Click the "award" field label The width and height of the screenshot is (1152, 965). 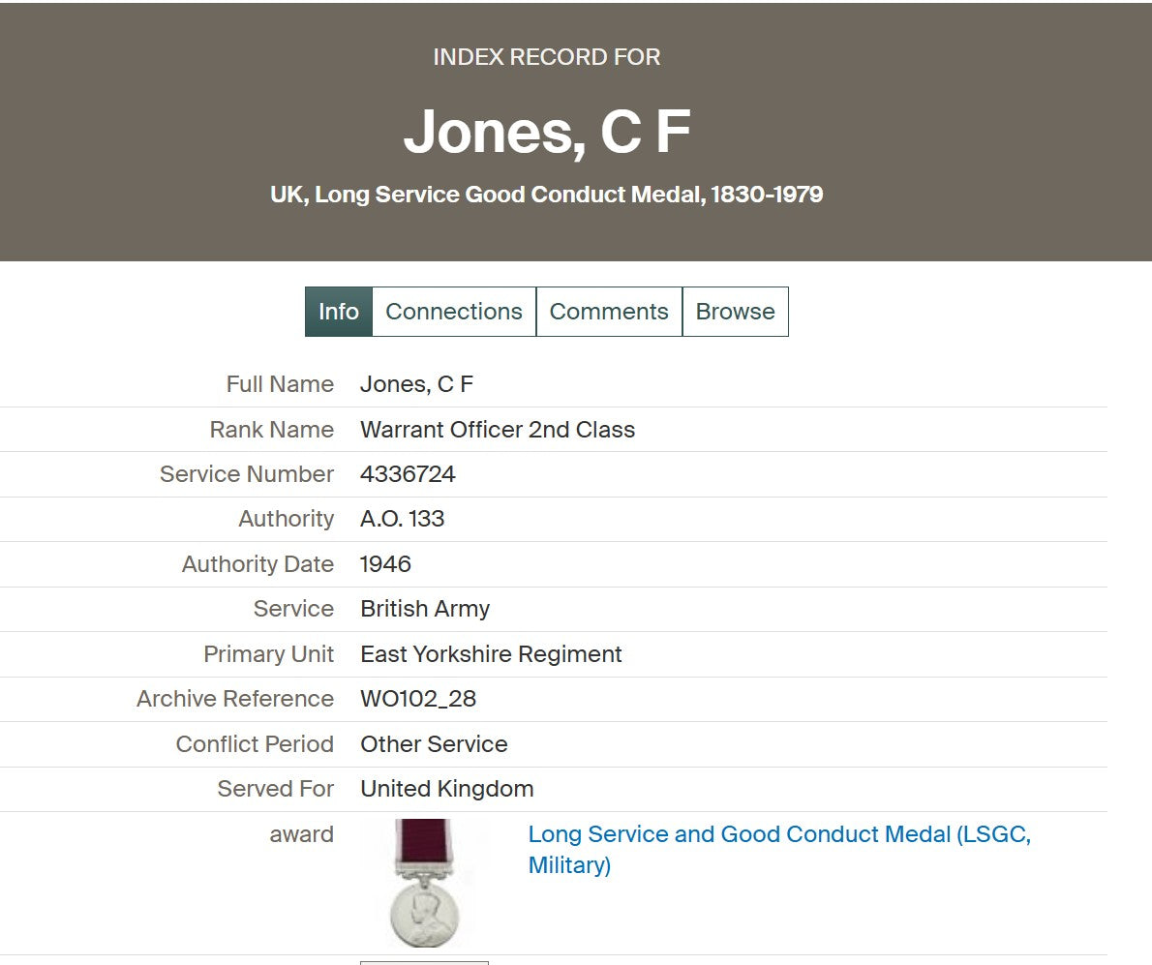301,834
